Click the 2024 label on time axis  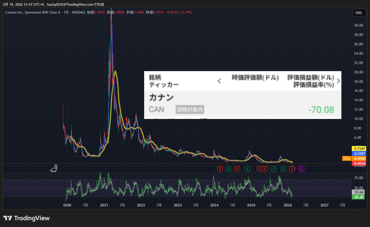point(214,205)
